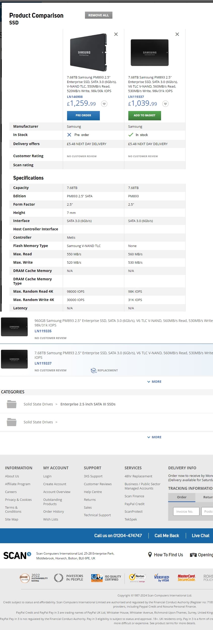Open the Returns link under Support
This screenshot has height=630, width=213.
(90, 500)
